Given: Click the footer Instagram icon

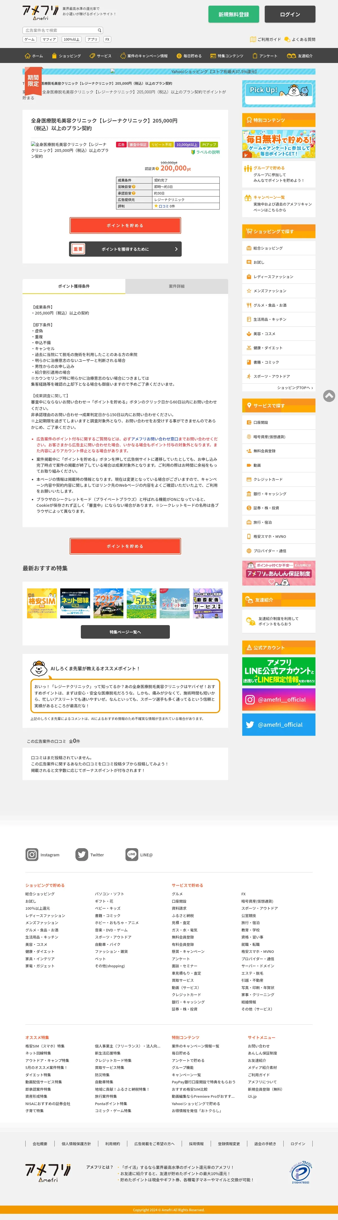Looking at the screenshot, I should (x=32, y=854).
